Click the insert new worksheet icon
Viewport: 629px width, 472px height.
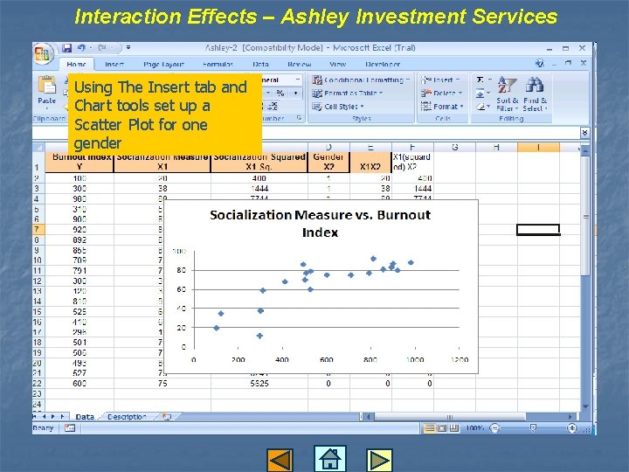coord(167,417)
